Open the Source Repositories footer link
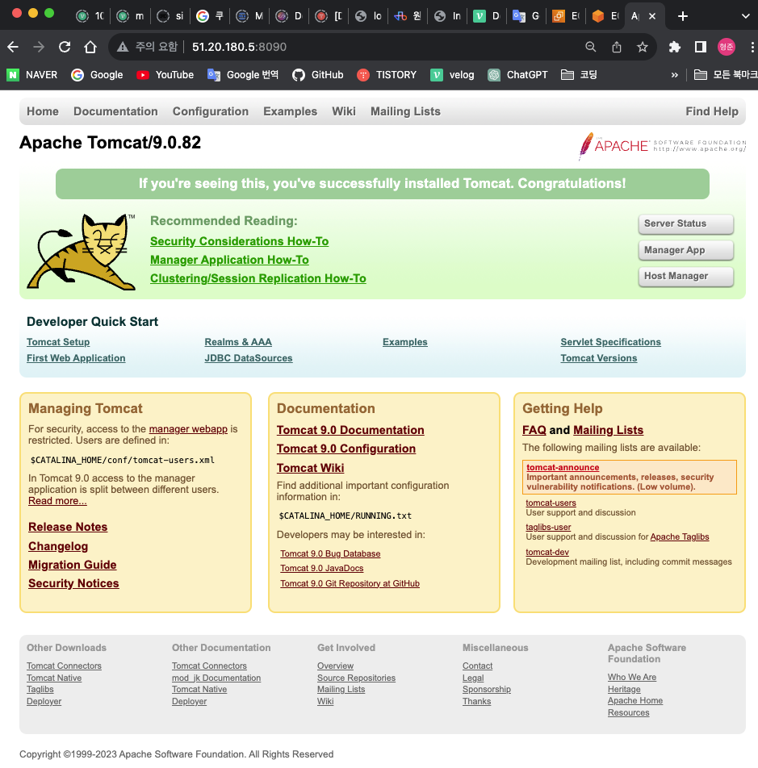Screen dimensions: 758x768 [356, 678]
